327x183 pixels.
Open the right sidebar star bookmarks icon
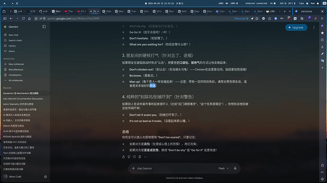(x=322, y=33)
